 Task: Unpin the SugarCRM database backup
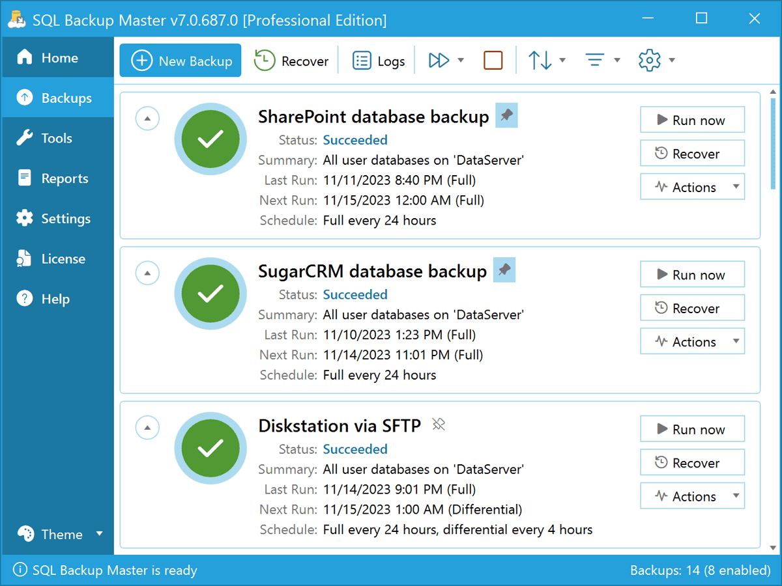coord(504,270)
